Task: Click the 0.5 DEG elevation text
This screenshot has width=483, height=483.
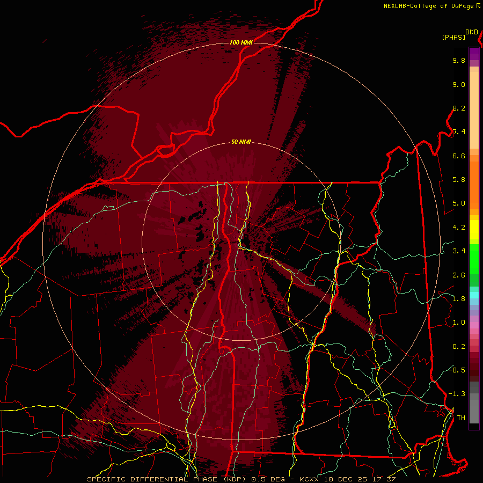Action: (x=268, y=479)
